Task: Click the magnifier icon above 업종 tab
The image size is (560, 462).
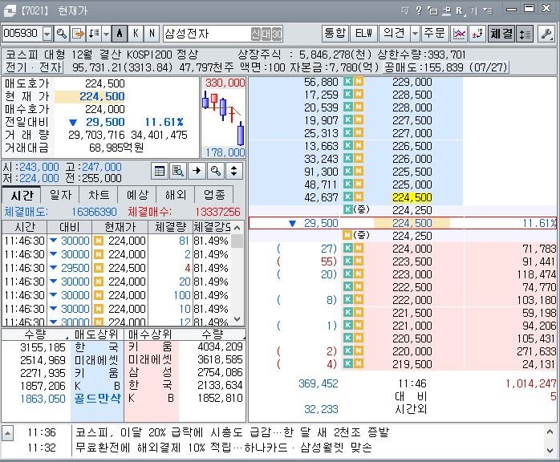Action: (x=215, y=171)
